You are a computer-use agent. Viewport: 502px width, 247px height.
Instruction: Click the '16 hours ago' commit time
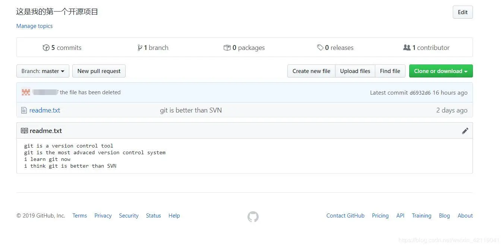450,92
